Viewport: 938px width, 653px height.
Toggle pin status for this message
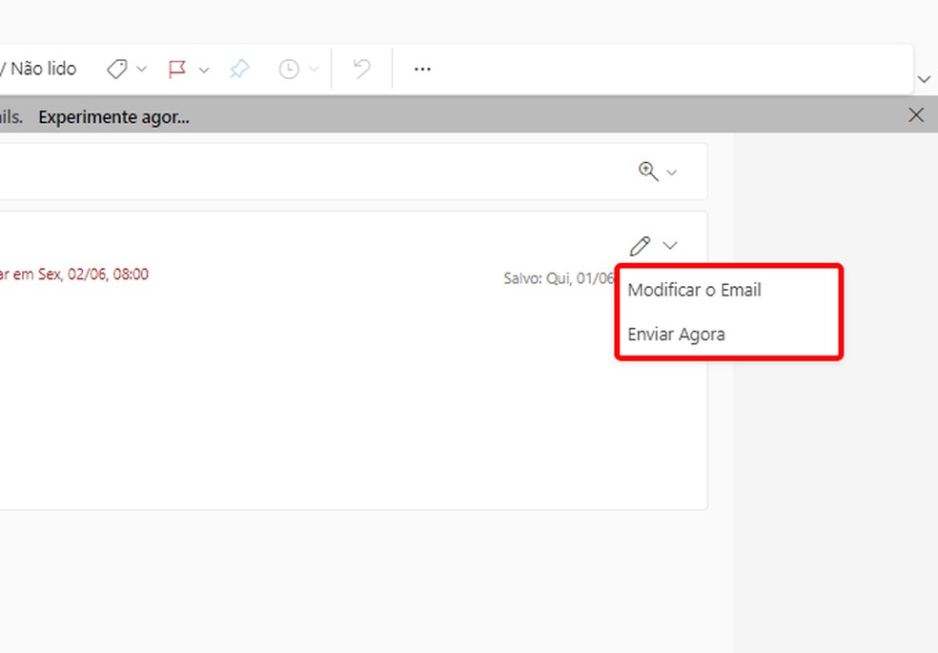point(239,68)
